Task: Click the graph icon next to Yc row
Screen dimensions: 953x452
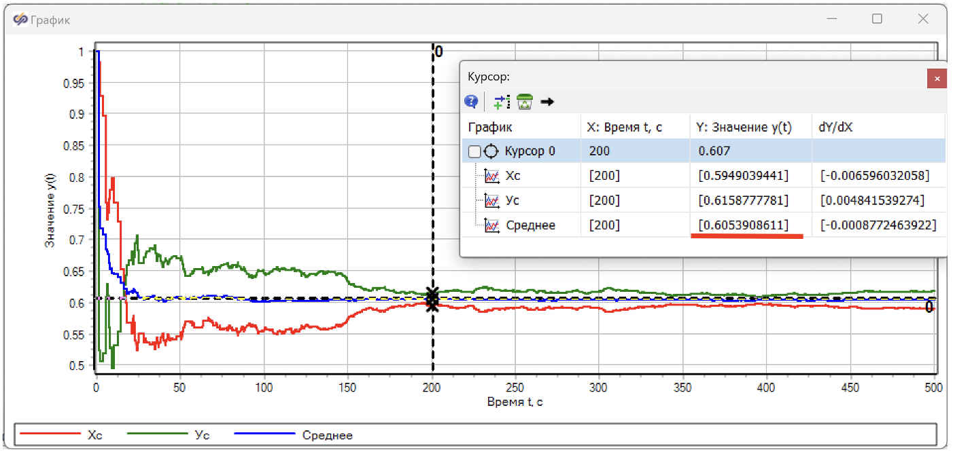Action: pos(491,200)
